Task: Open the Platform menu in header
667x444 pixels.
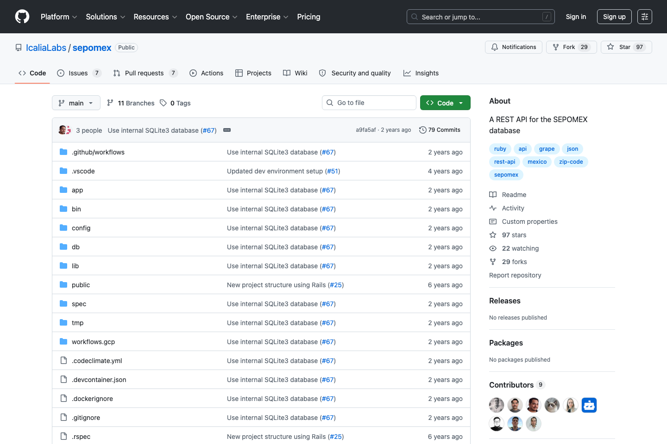Action: 59,17
